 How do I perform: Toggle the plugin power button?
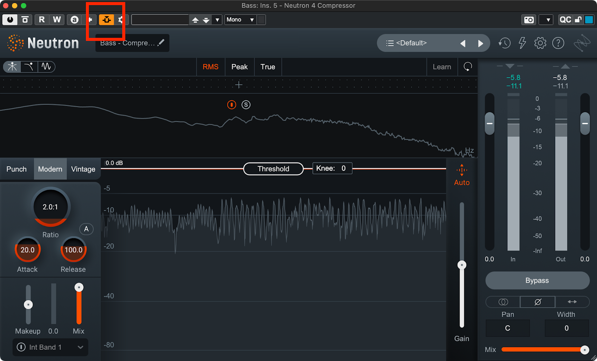point(10,19)
